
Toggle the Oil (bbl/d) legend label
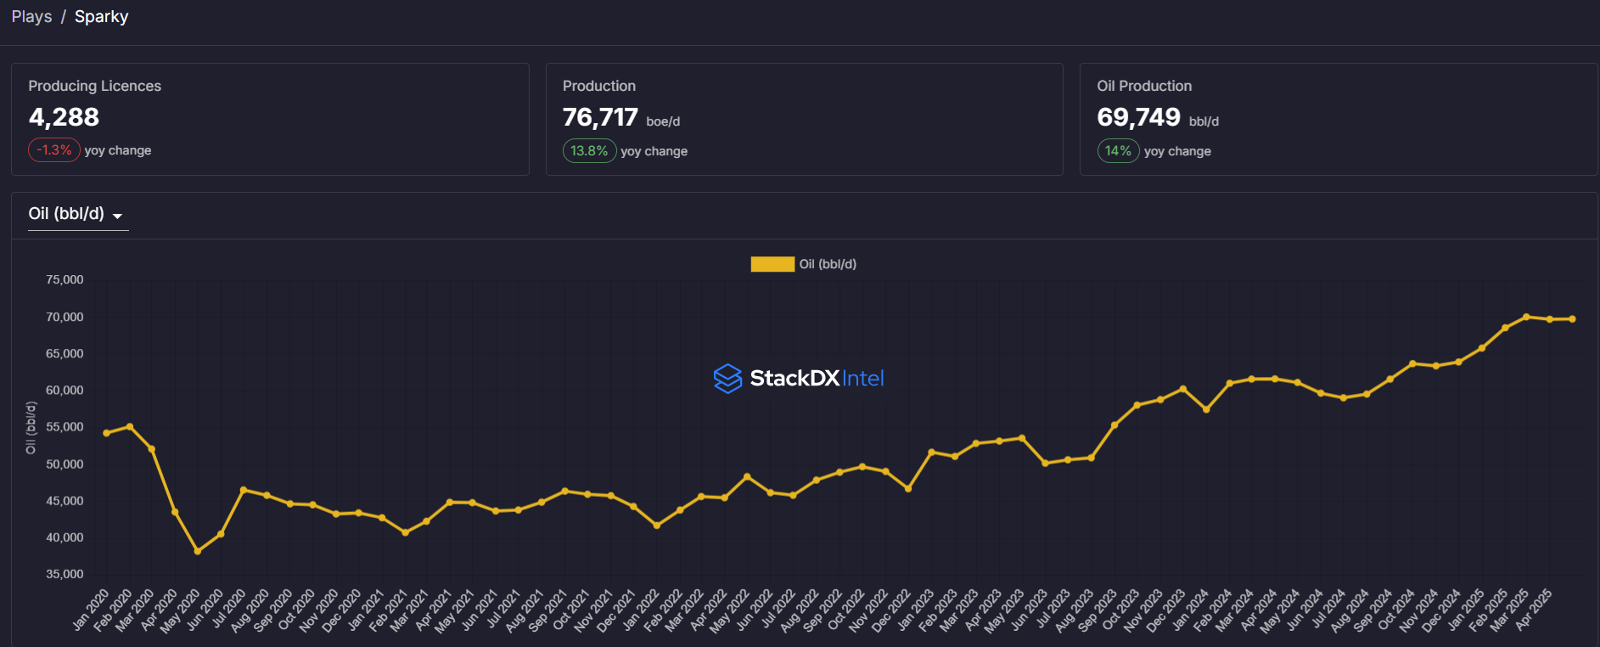(828, 264)
